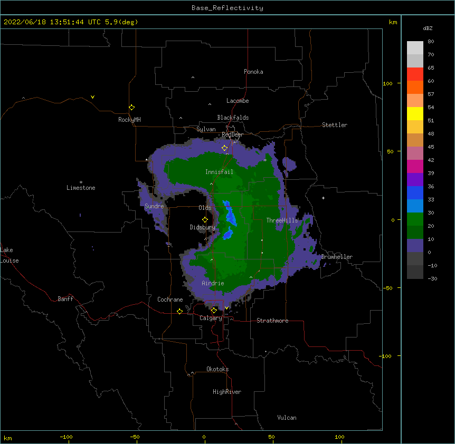This screenshot has height=444, width=455.
Task: Click the RockyMH label
Action: [x=129, y=119]
